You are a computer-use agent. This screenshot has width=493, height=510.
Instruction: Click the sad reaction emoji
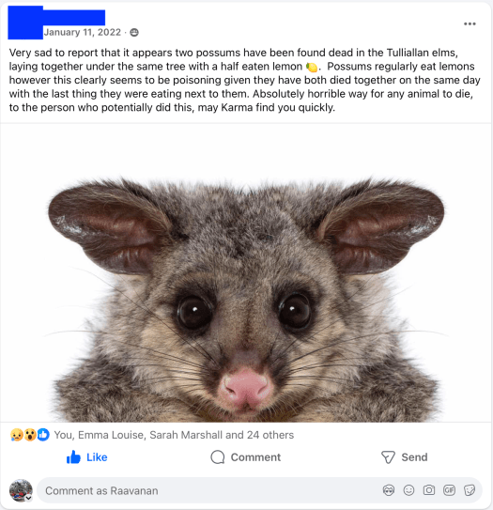pyautogui.click(x=17, y=435)
